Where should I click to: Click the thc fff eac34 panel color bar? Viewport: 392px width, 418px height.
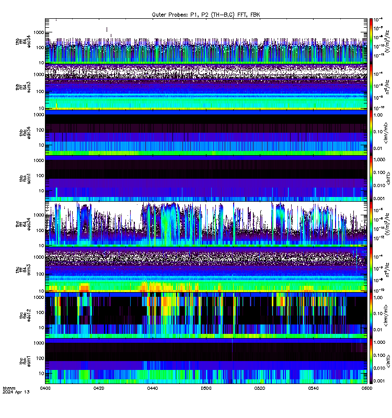coord(371,224)
